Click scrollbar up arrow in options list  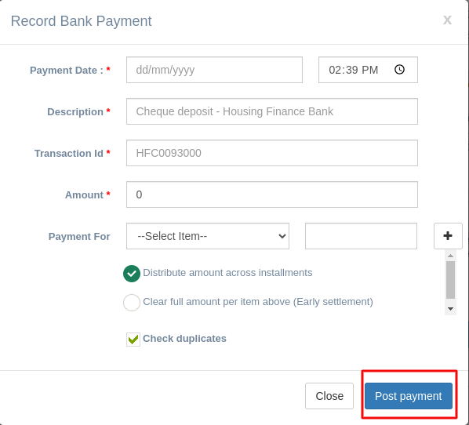pos(450,256)
